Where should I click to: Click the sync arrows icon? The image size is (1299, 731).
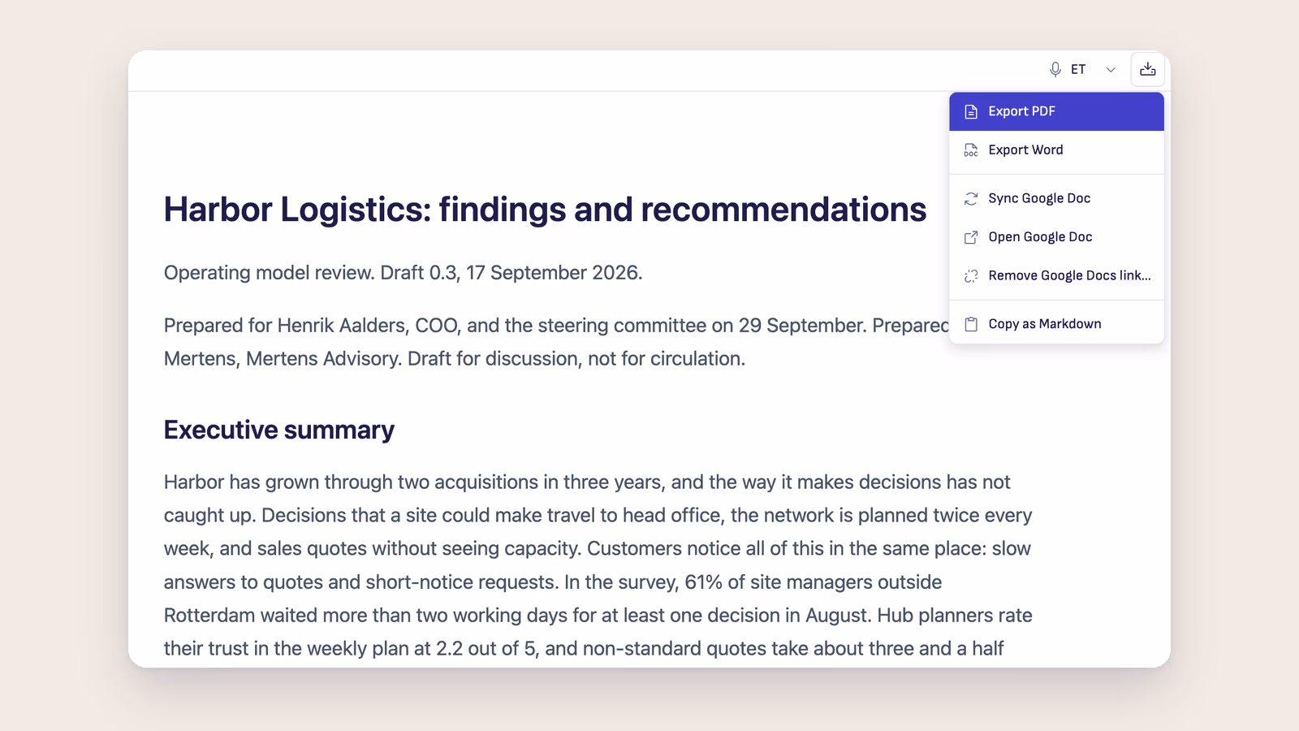click(x=970, y=199)
